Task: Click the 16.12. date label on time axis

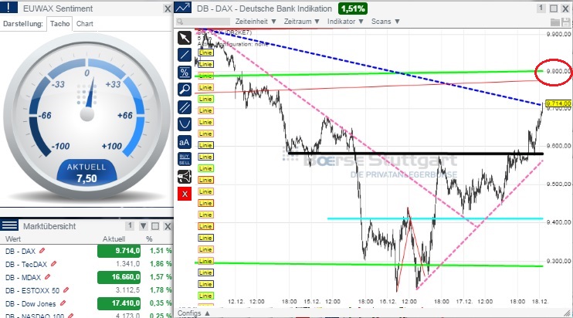Action: pyautogui.click(x=388, y=302)
